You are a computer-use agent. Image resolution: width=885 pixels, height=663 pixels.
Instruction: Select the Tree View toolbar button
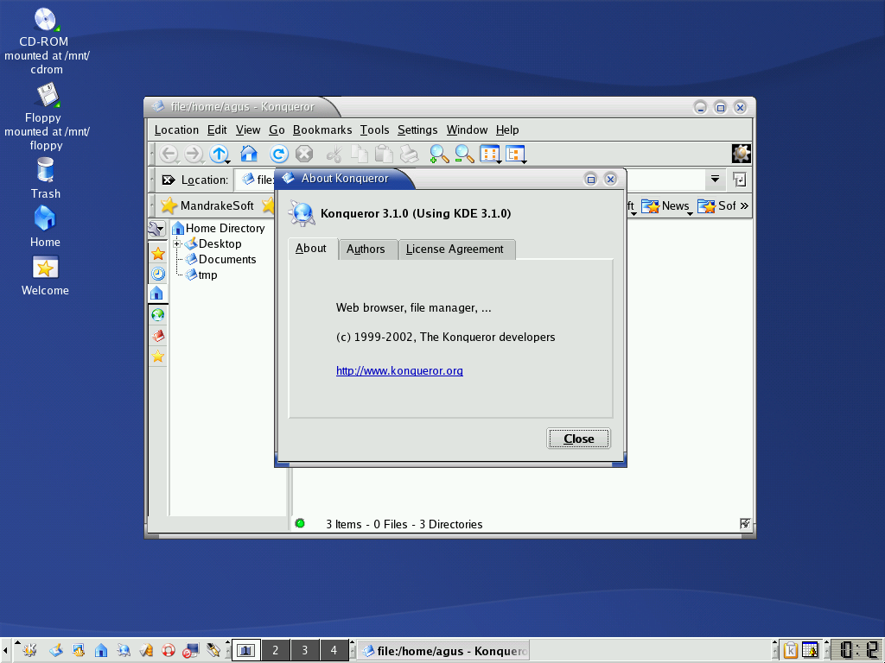[x=515, y=154]
